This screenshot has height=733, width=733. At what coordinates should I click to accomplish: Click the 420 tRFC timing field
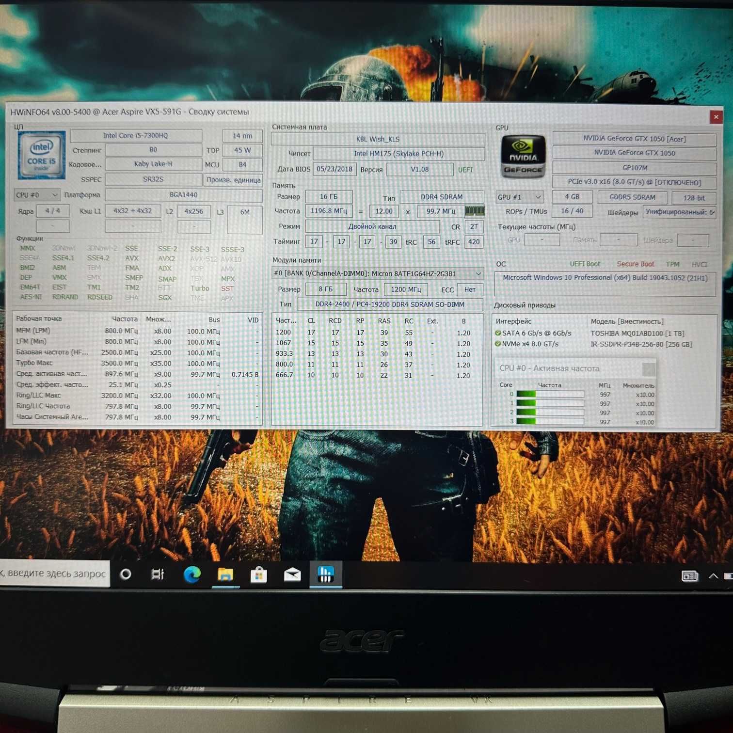pos(474,241)
